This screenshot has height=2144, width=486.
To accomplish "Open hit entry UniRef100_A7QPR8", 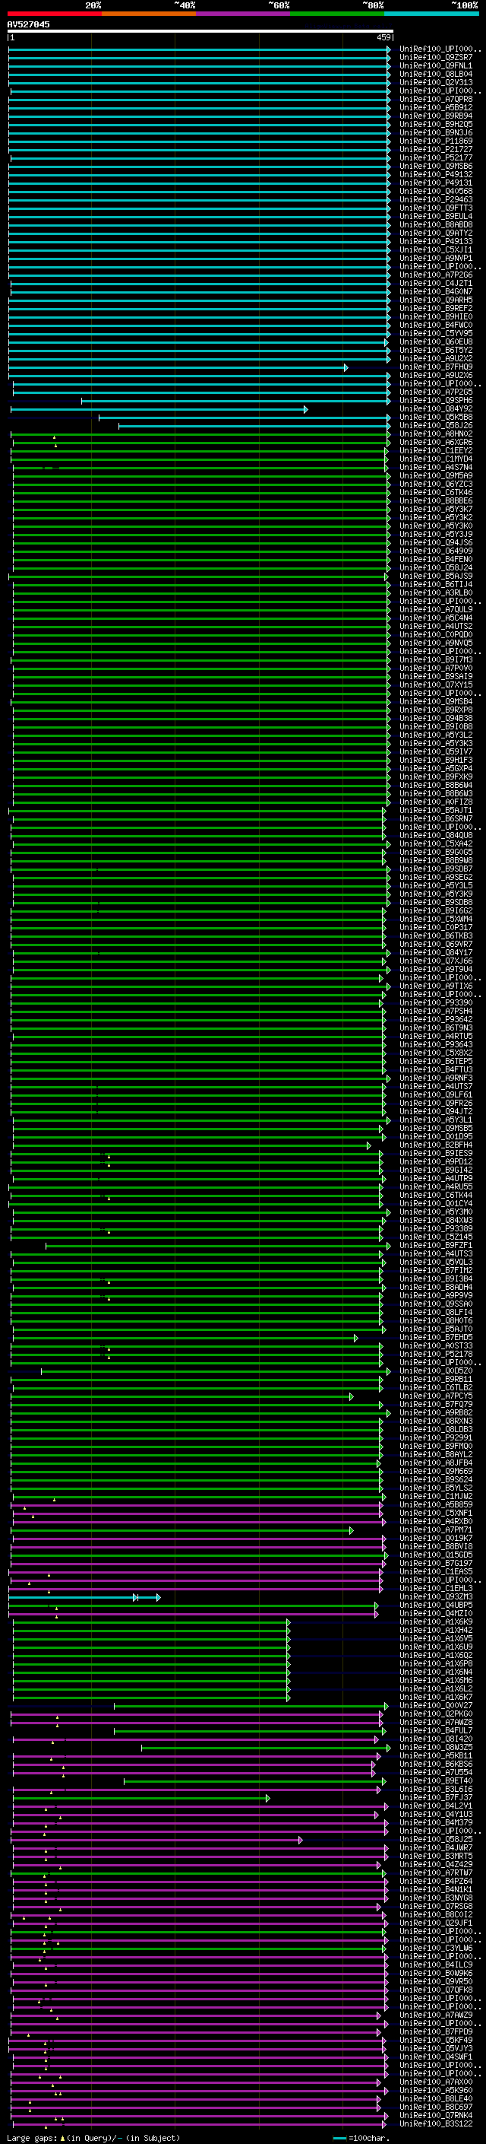I will tap(436, 99).
